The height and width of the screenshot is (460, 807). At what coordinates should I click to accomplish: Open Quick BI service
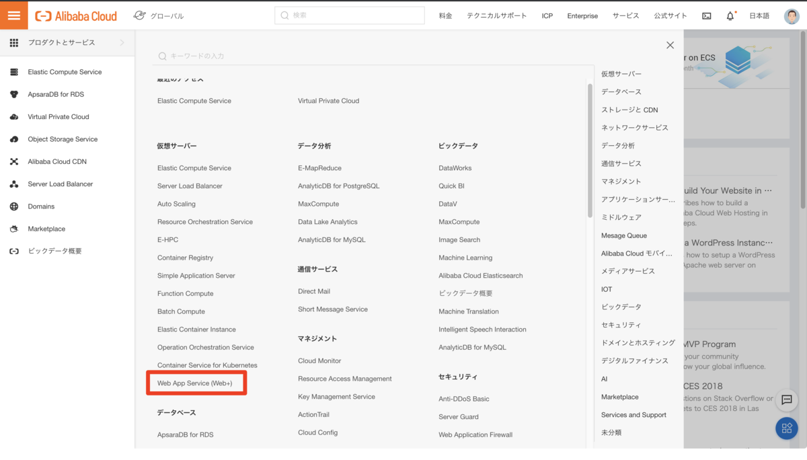pos(451,186)
